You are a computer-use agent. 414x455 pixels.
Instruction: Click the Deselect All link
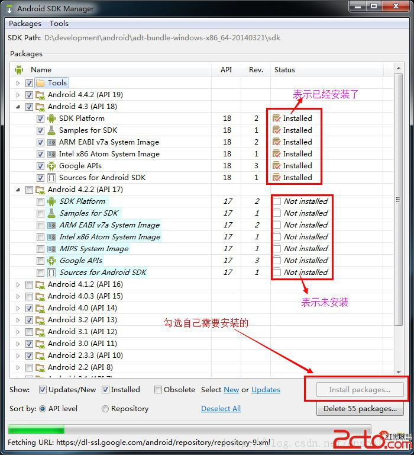221,409
